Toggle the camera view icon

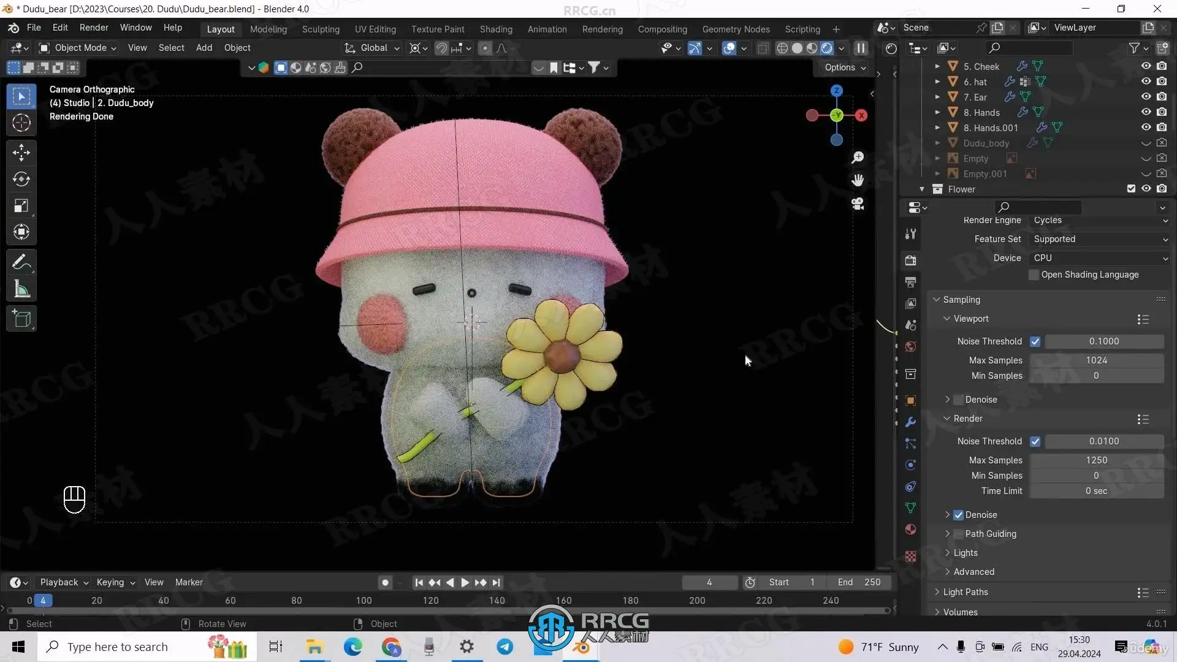pyautogui.click(x=858, y=204)
